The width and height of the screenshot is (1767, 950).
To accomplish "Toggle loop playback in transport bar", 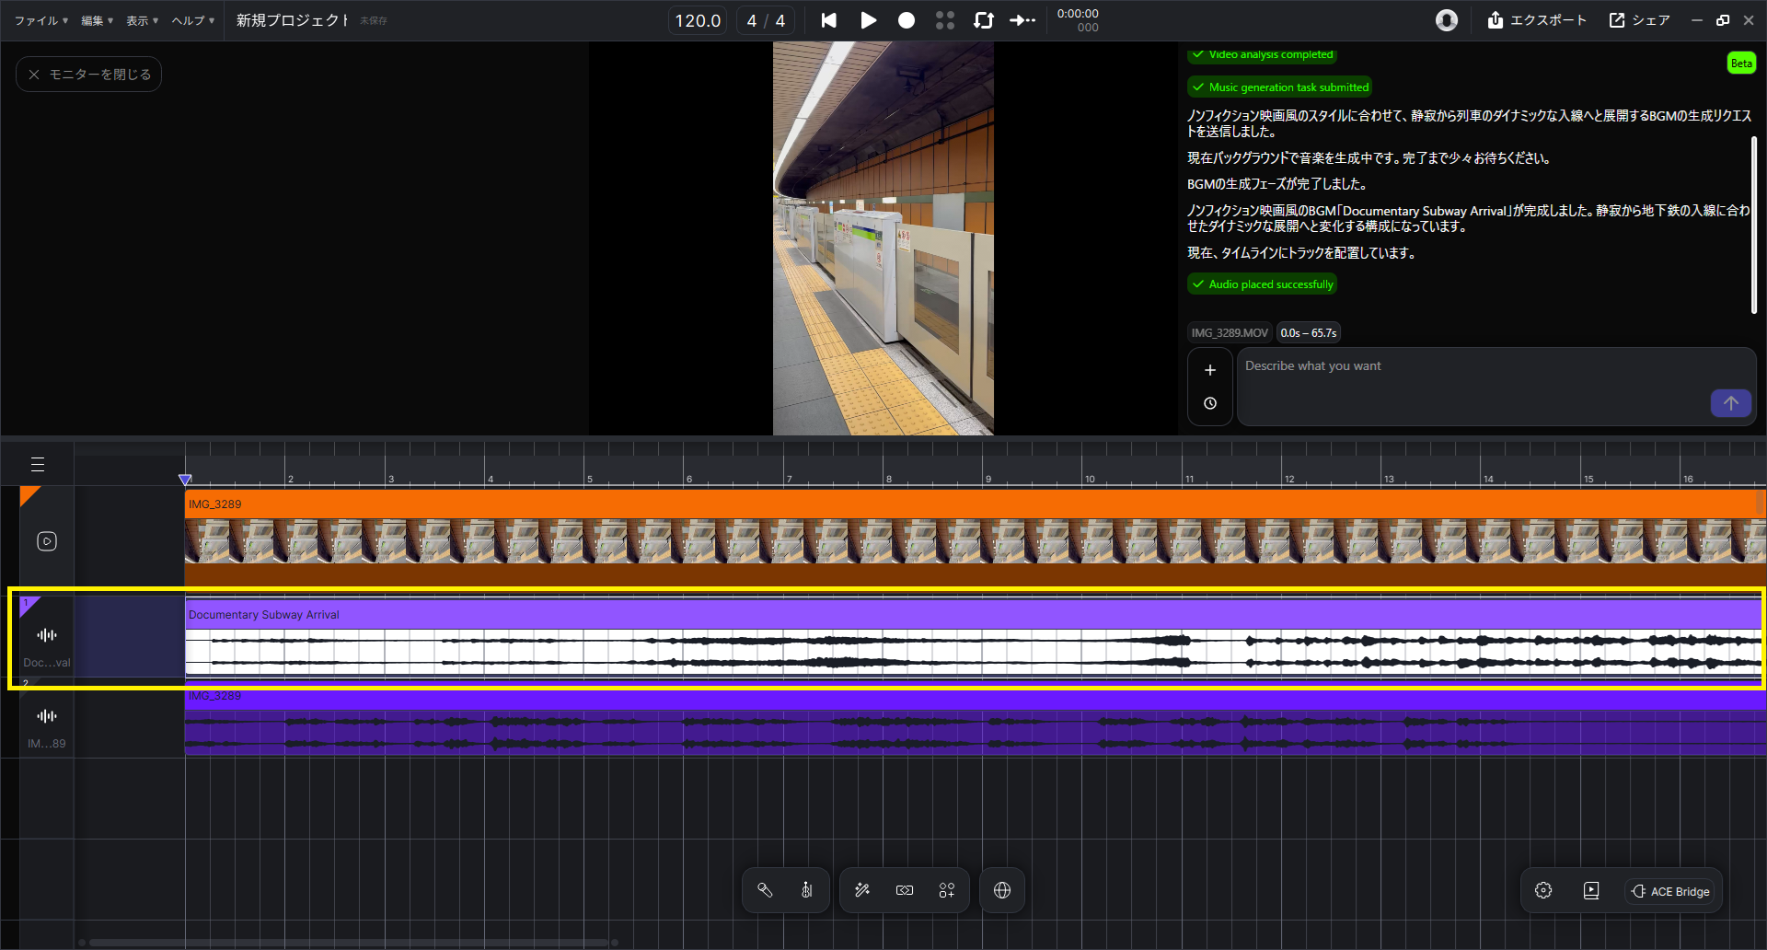I will pyautogui.click(x=984, y=20).
